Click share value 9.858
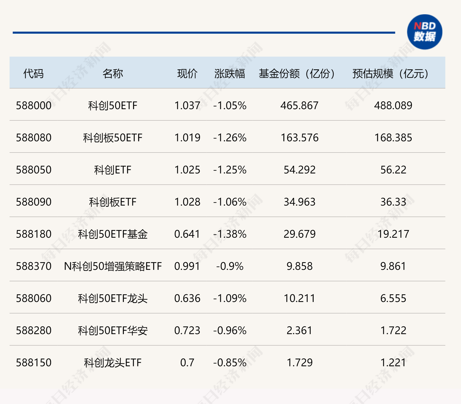The width and height of the screenshot is (461, 404). click(x=299, y=266)
